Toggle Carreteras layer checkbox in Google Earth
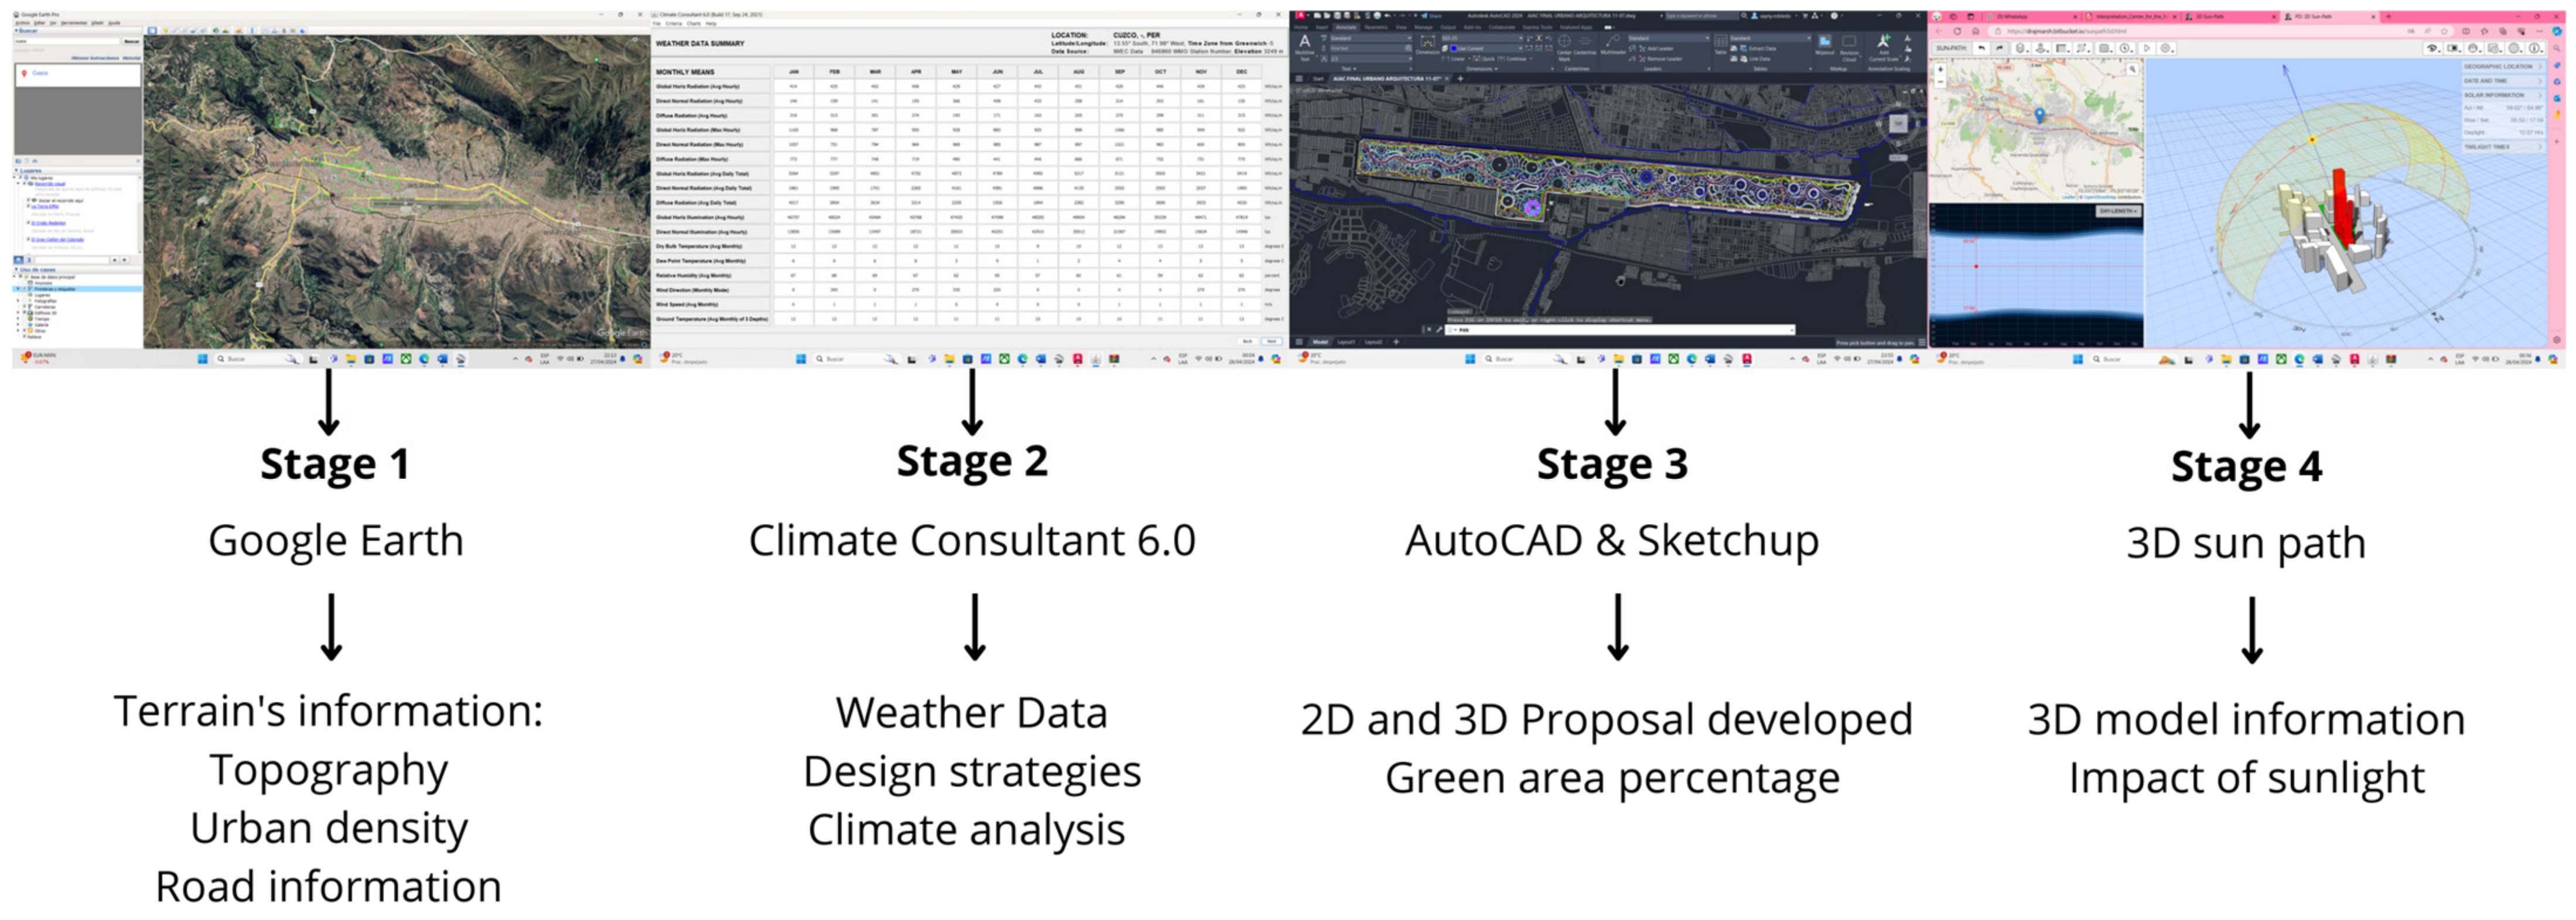 click(x=24, y=307)
